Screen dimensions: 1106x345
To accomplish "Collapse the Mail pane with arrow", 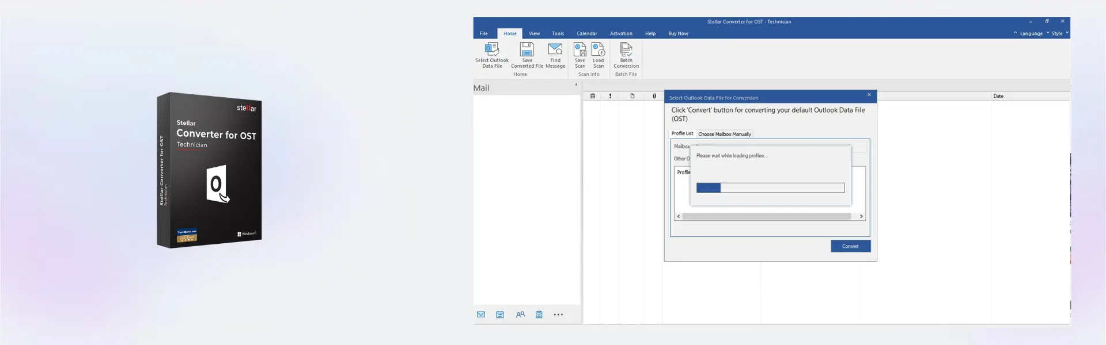I will [576, 85].
